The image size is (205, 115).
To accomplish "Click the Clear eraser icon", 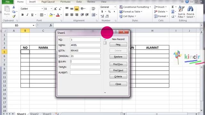I will point(173,16).
